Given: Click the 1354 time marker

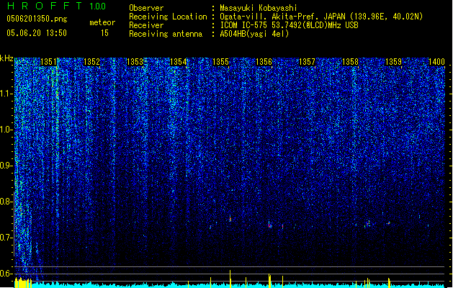Looking at the screenshot, I should click(x=179, y=62).
